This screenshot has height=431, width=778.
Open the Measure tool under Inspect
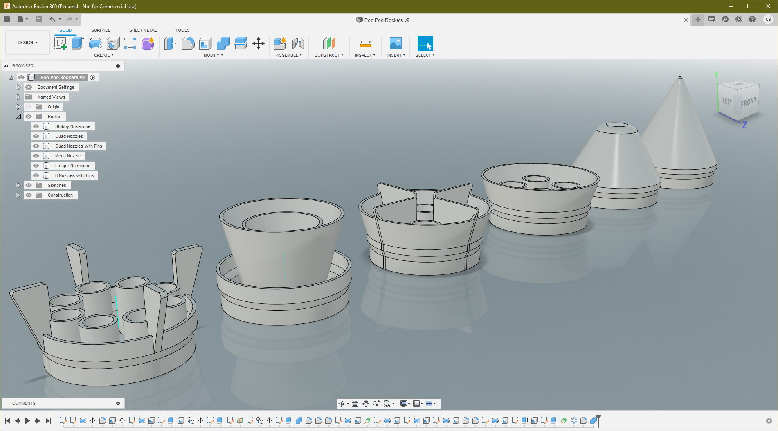[x=365, y=43]
